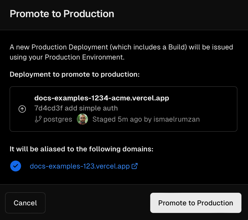This screenshot has height=220, width=248.
Task: Click the Cancel button
Action: tap(25, 203)
